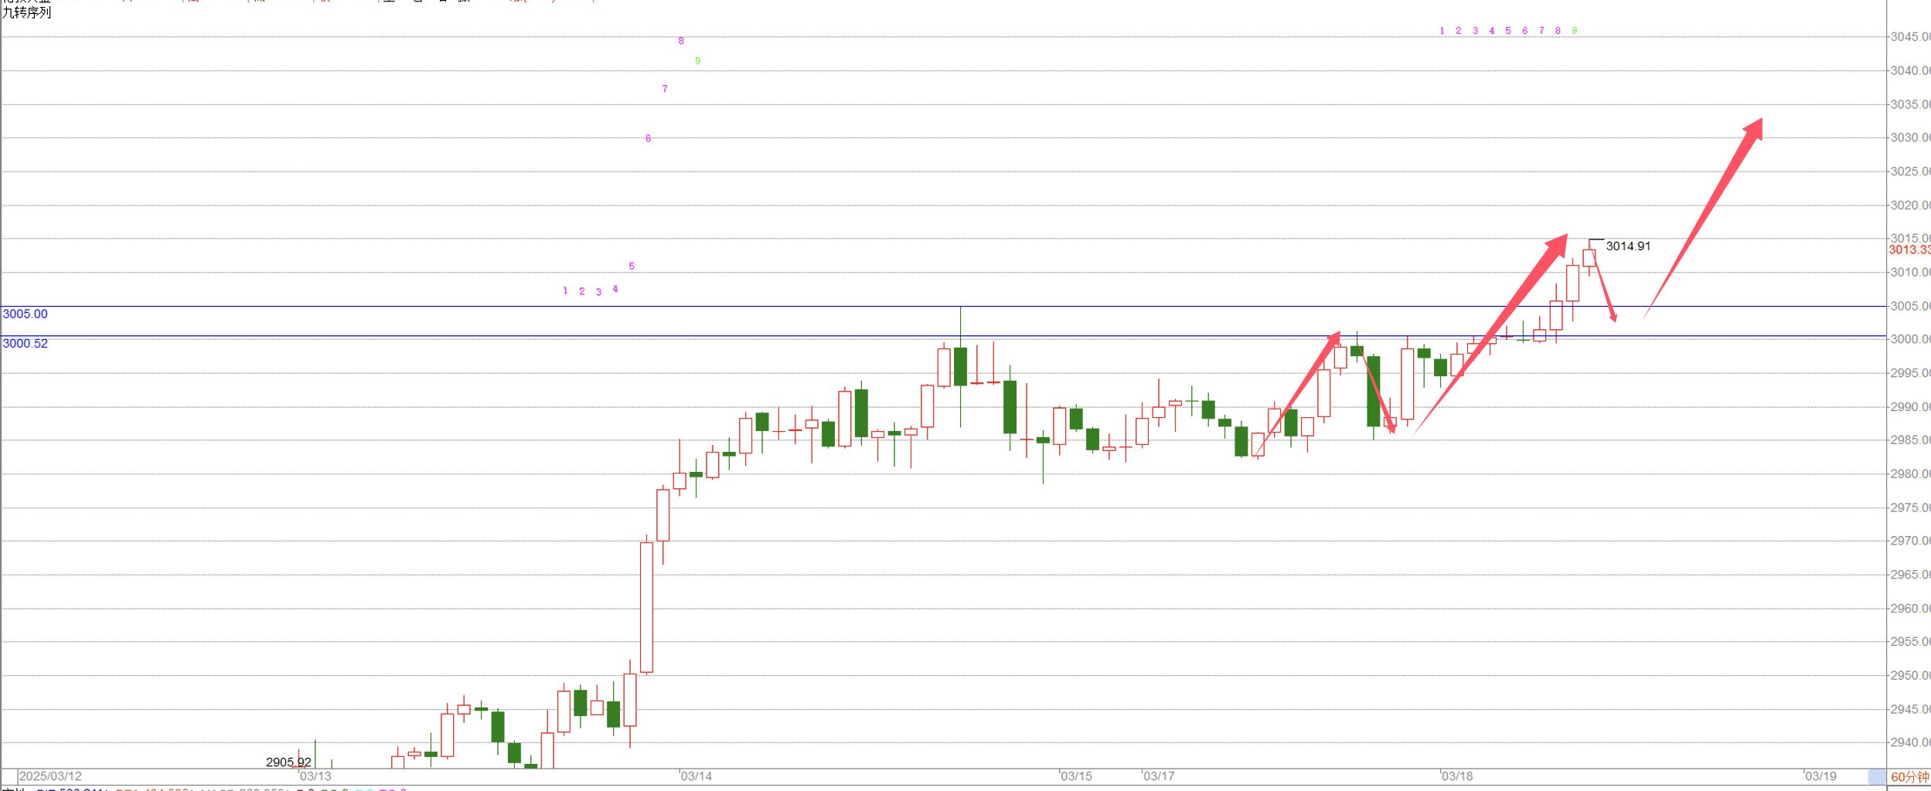The height and width of the screenshot is (791, 1931).
Task: Select the 2980.00 price axis label
Action: click(1910, 474)
